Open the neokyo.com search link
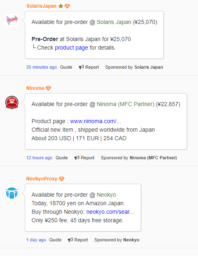 tap(110, 212)
